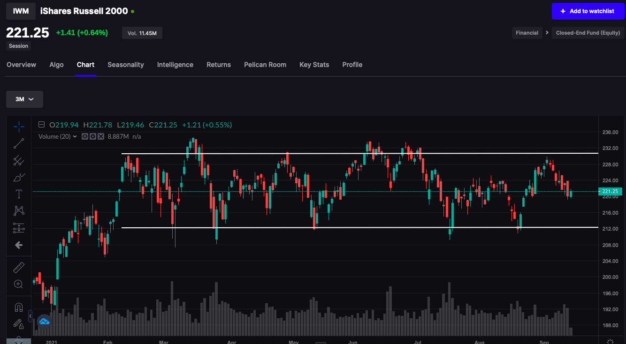Click the Sep label on time axis

[544, 342]
